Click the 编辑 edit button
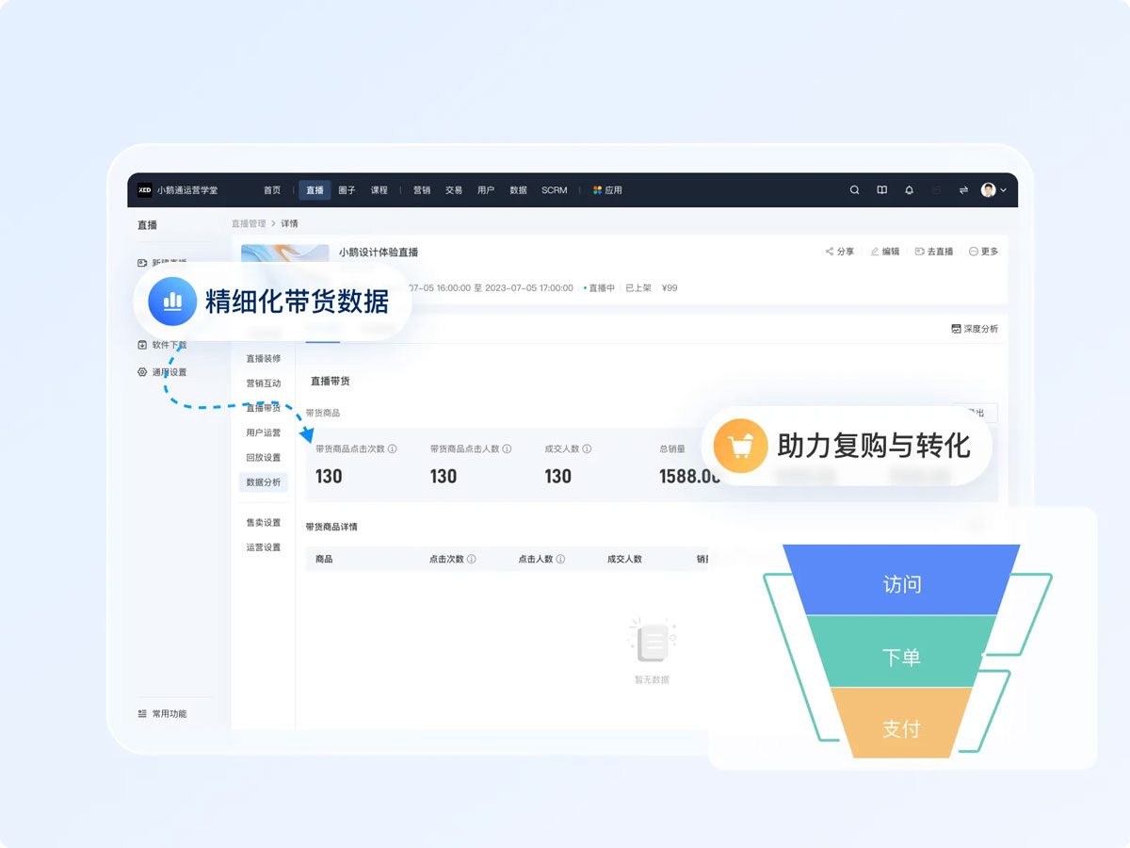This screenshot has height=848, width=1130. 885,252
